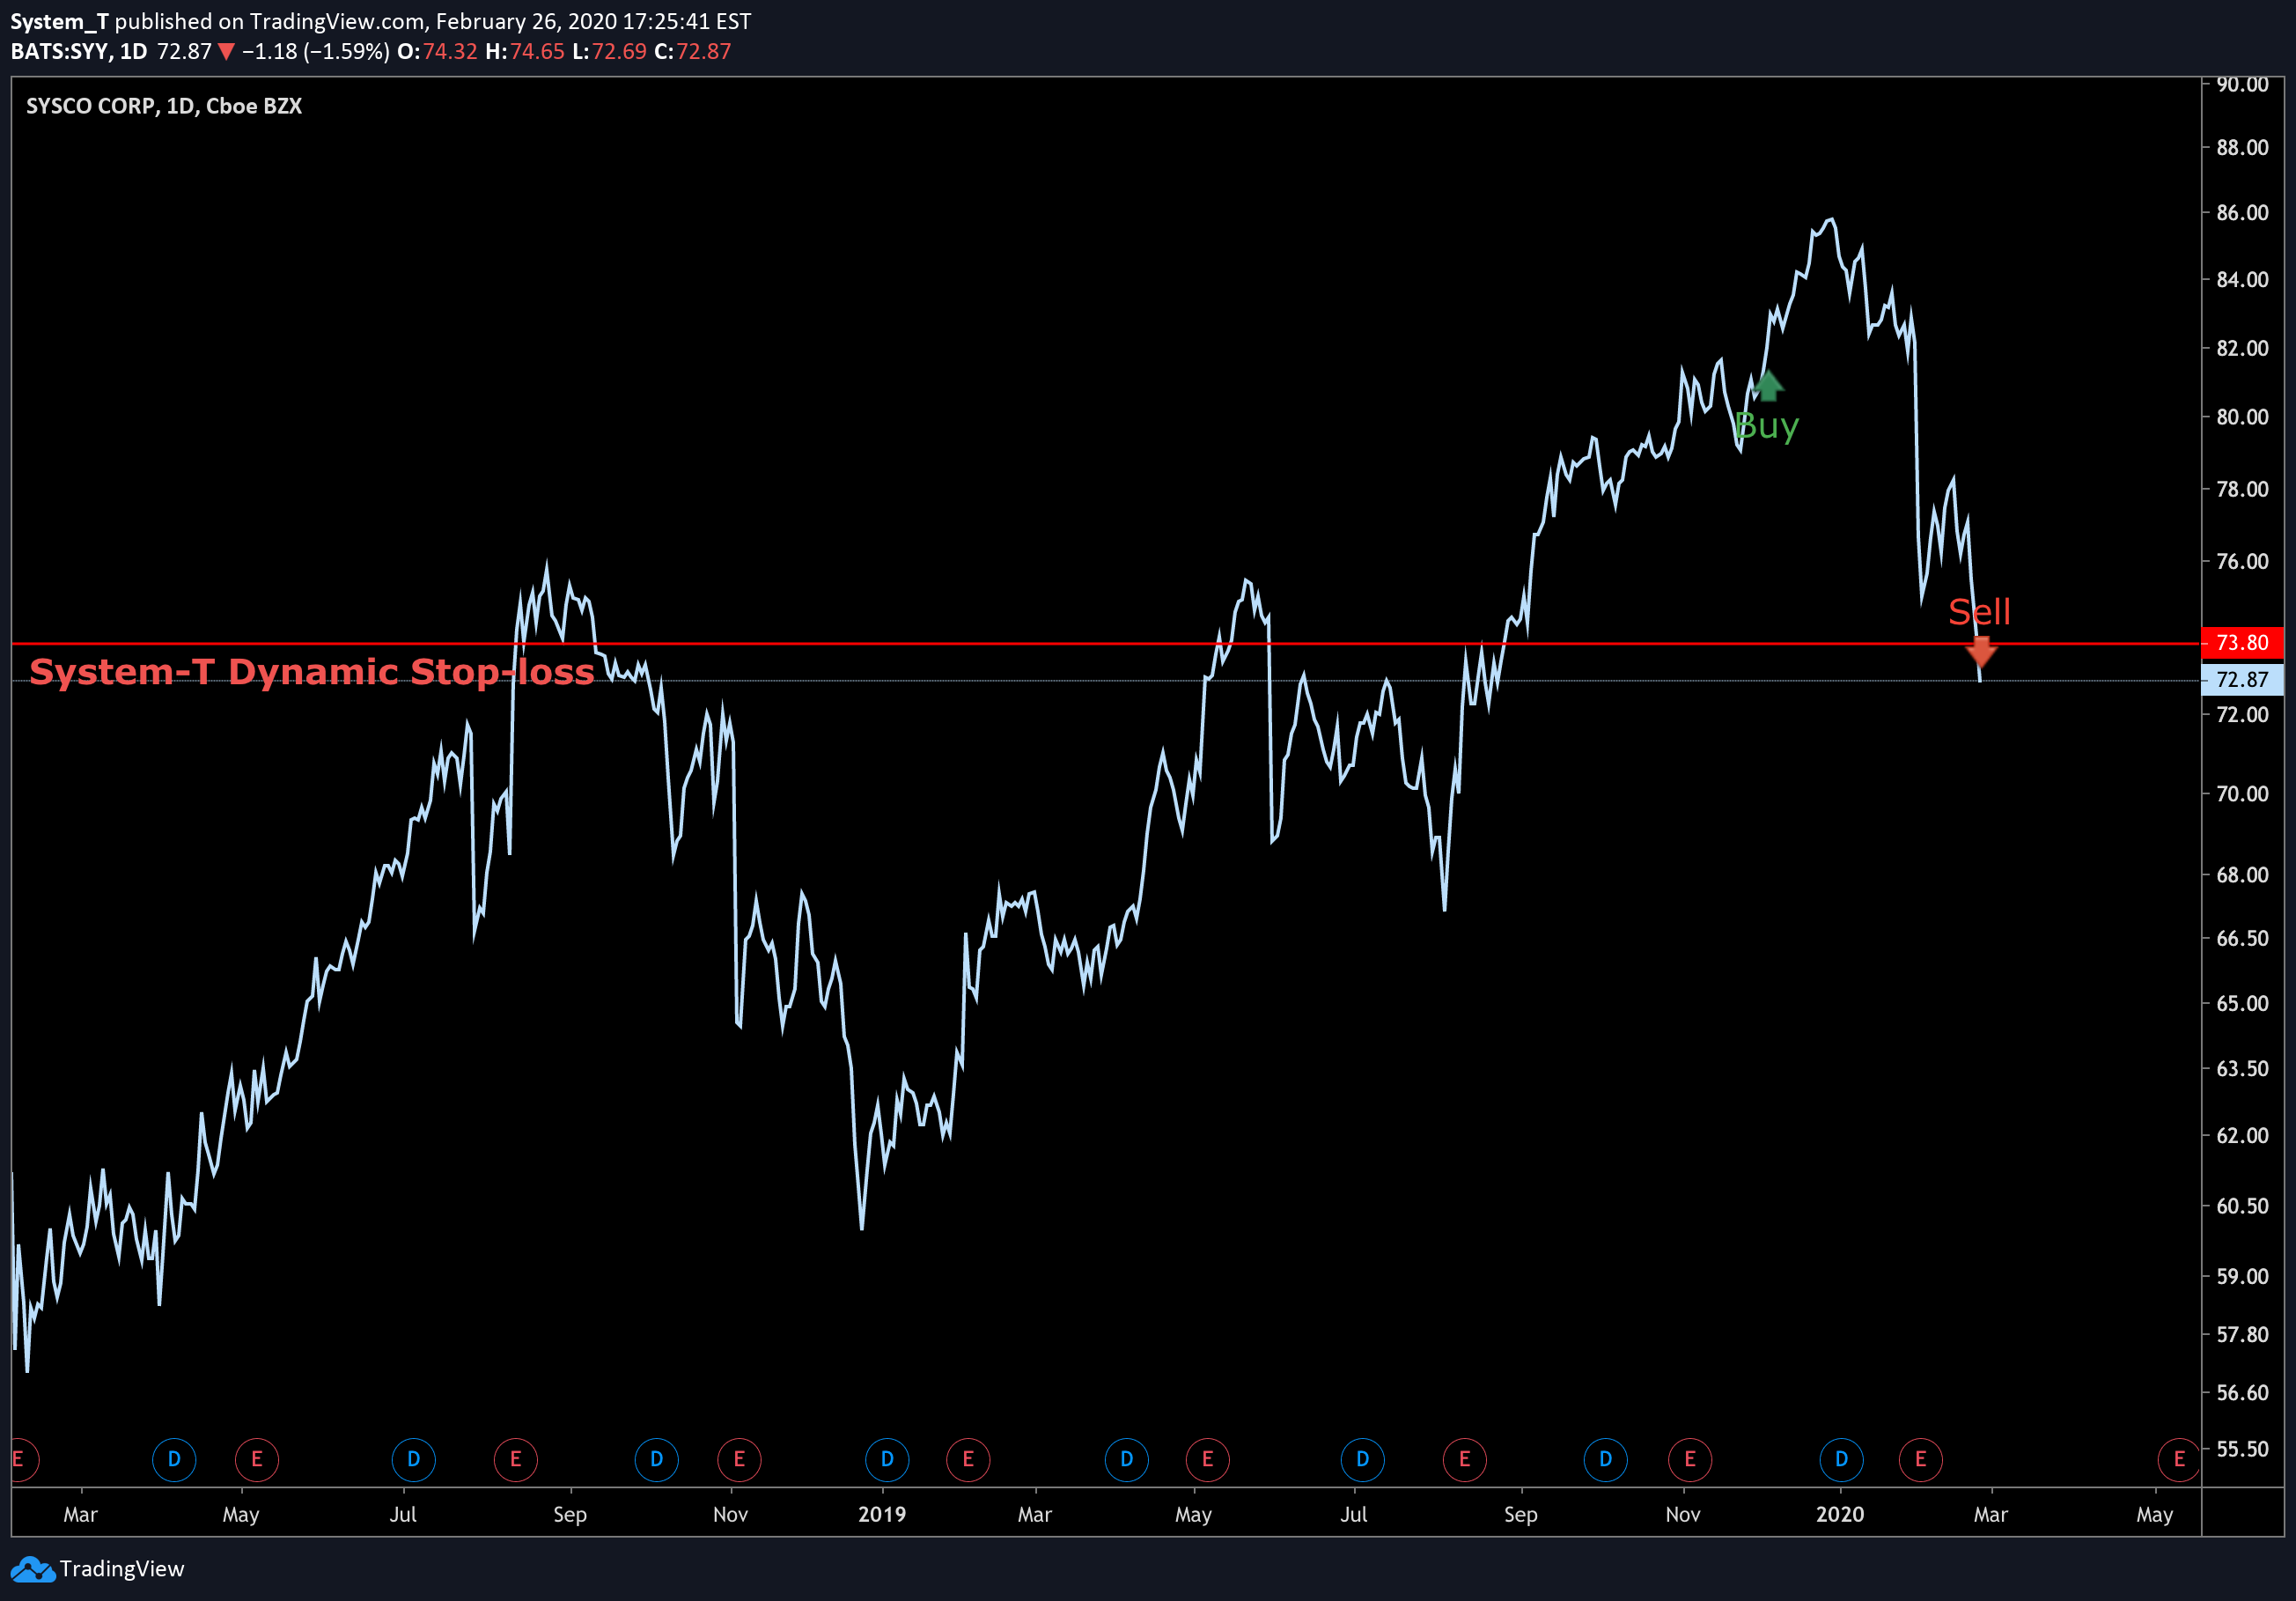Click the open value 74.32

[450, 52]
